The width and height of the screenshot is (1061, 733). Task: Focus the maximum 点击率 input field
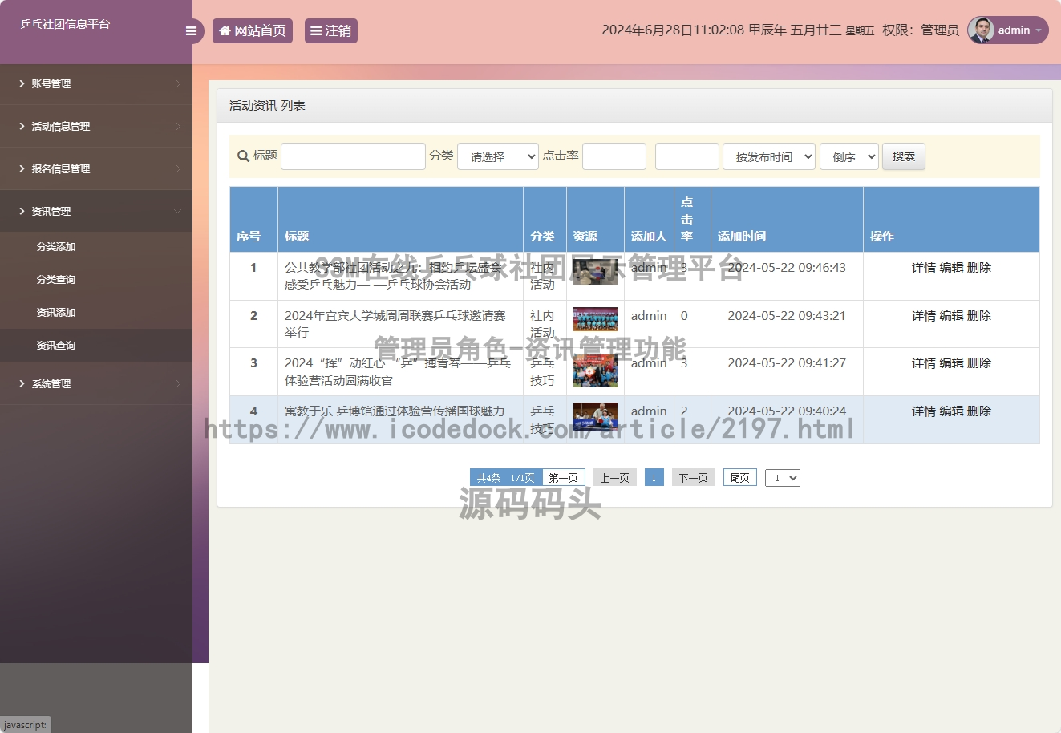pos(687,156)
